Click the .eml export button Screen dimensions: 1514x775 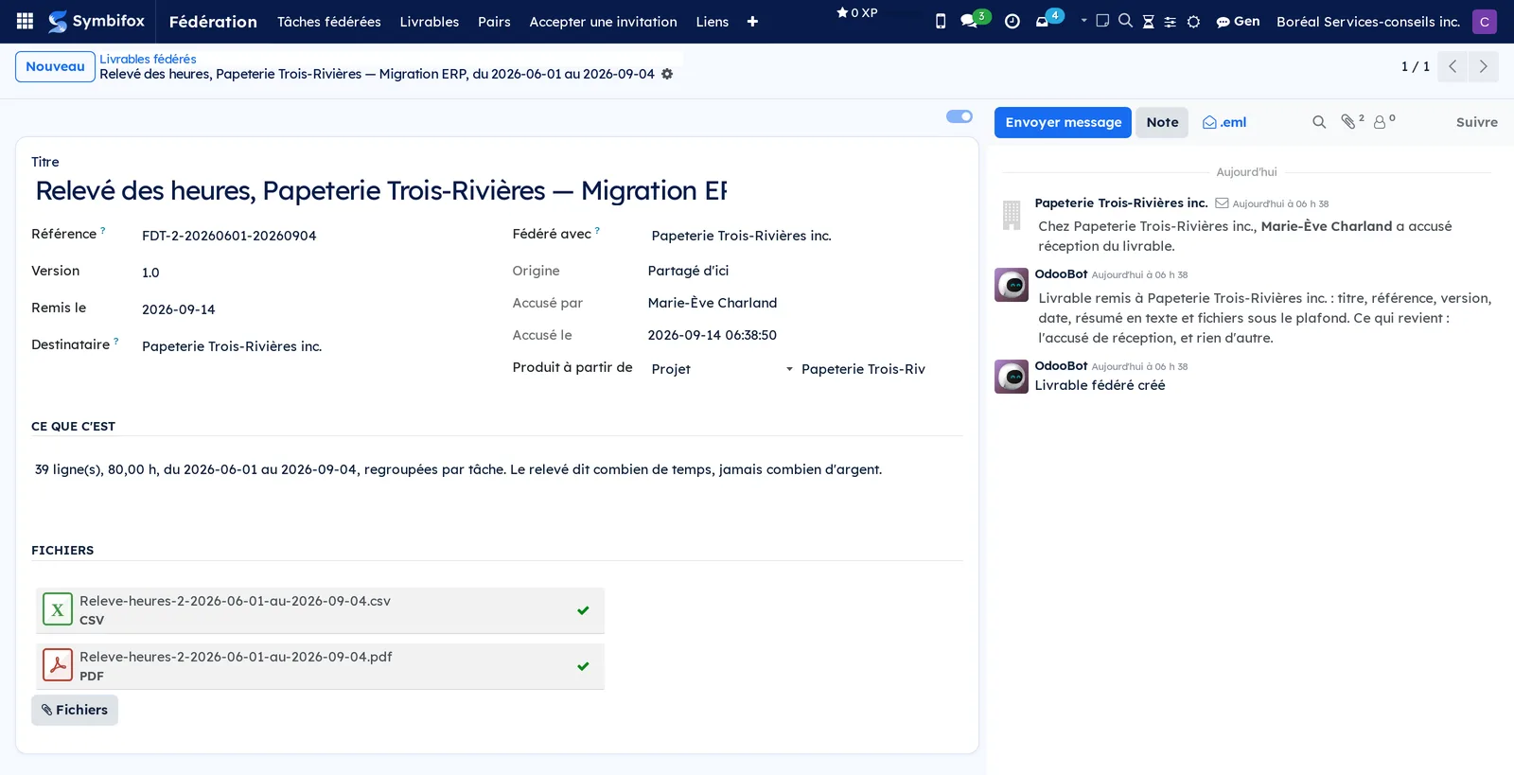(1224, 122)
